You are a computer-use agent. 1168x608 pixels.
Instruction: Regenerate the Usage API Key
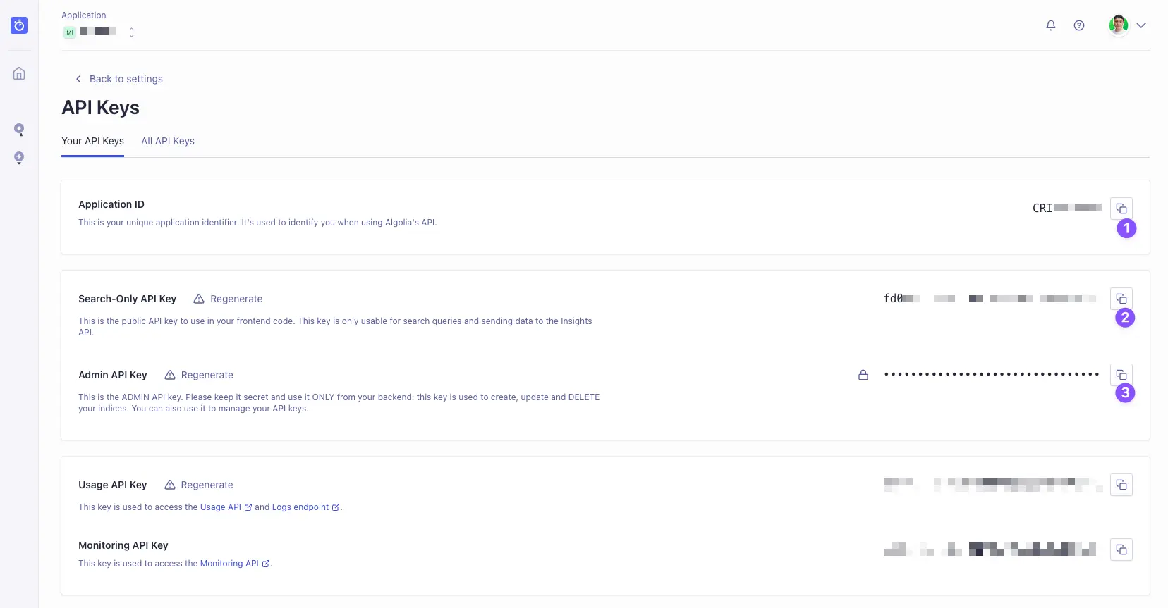point(199,485)
